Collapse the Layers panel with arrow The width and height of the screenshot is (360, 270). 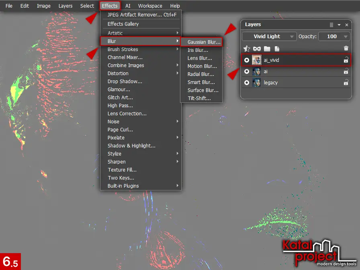[x=339, y=25]
